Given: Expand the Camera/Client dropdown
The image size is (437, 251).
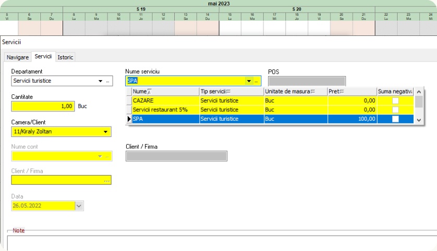Looking at the screenshot, I should [x=106, y=132].
